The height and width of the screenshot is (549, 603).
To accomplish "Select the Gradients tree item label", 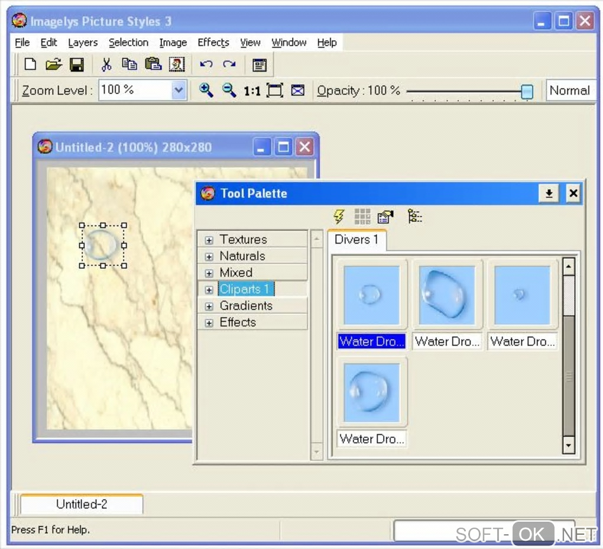I will [x=246, y=305].
